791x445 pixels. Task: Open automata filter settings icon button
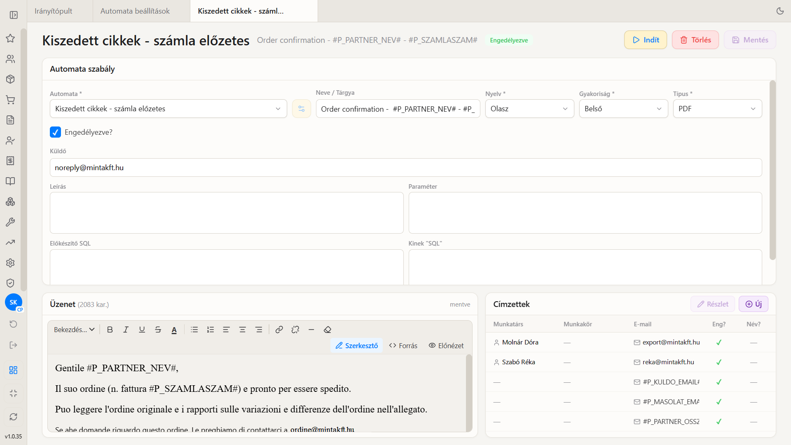point(302,109)
